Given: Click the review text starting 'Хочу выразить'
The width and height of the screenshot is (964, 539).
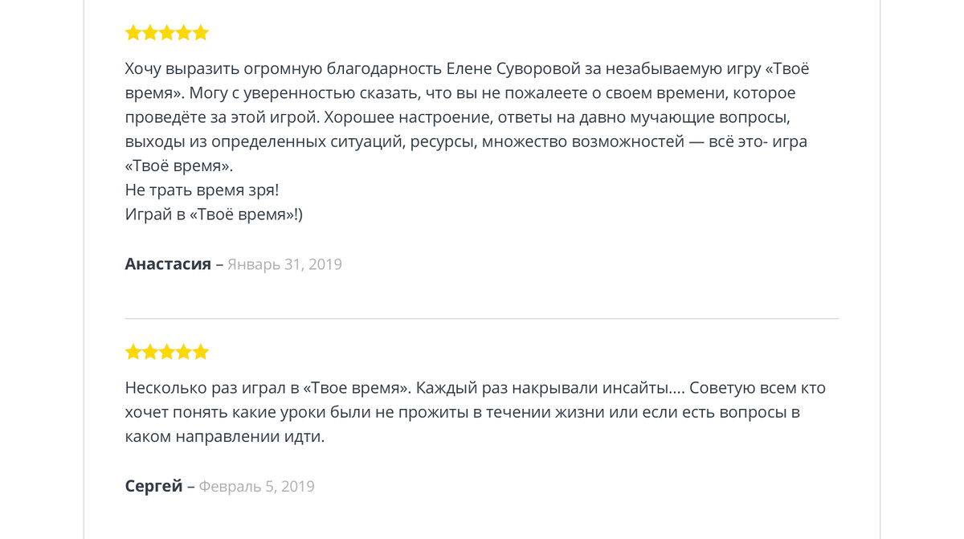Looking at the screenshot, I should click(468, 141).
